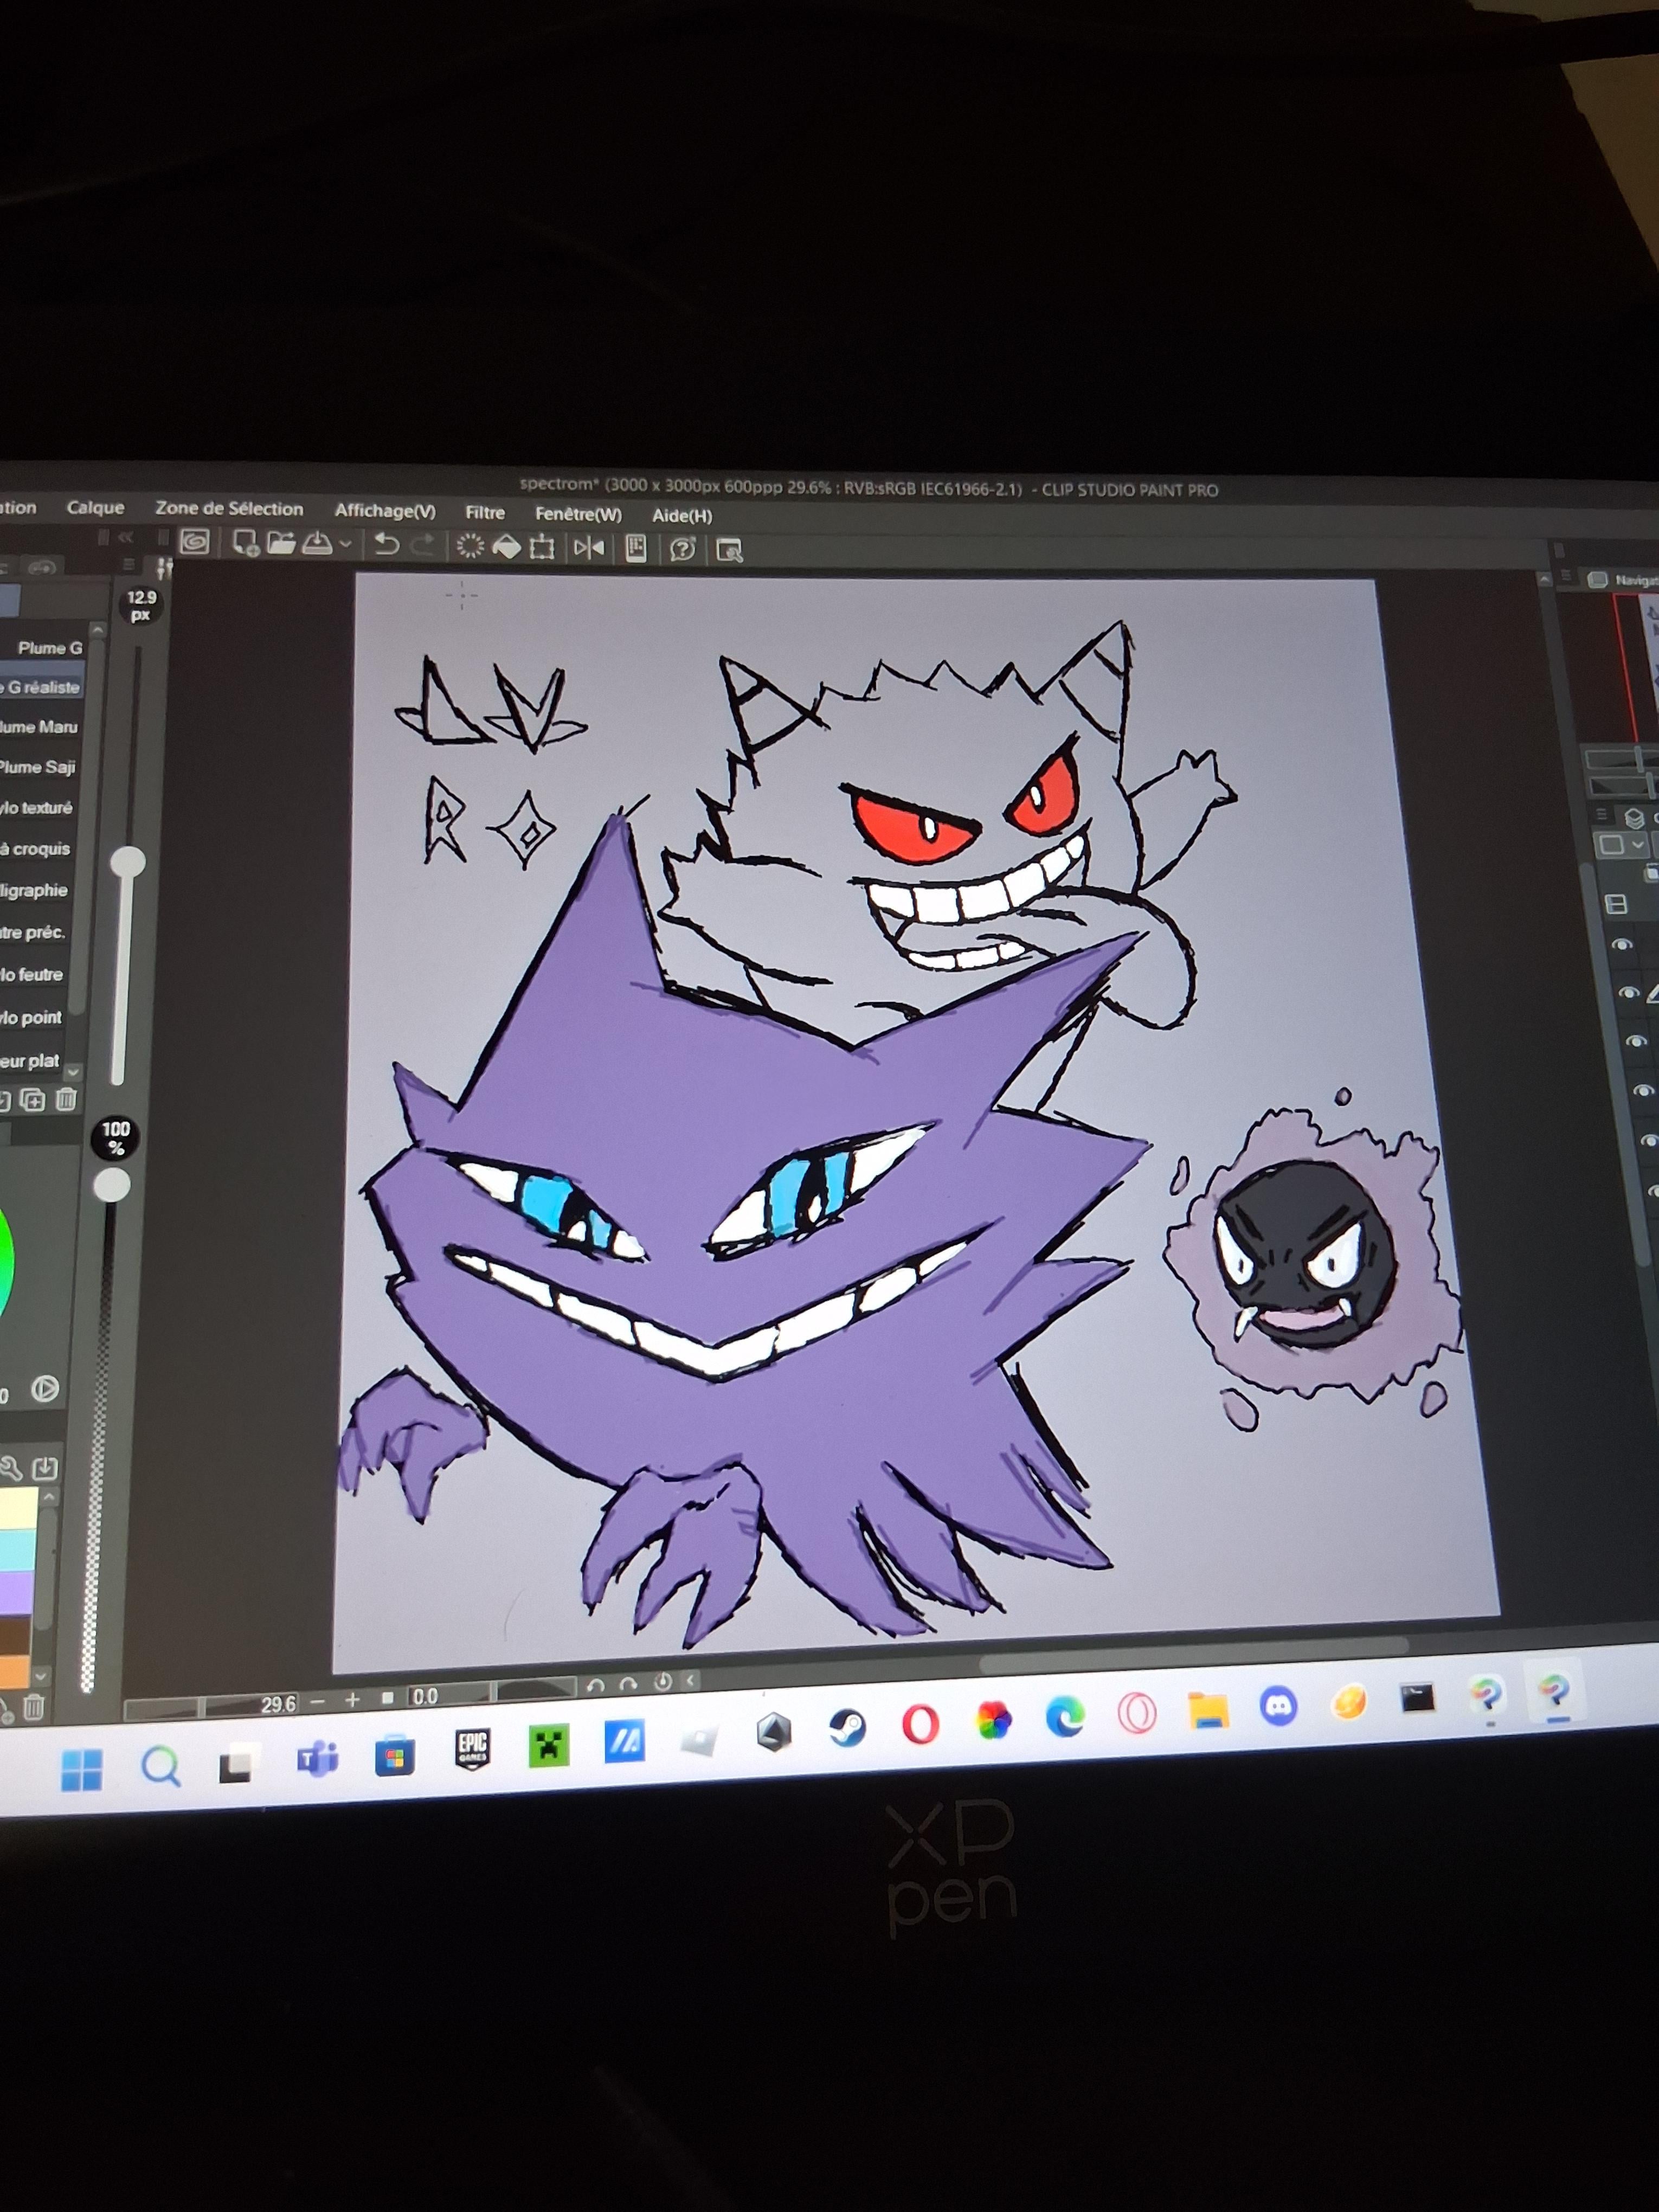Select the Plume Saji sub tool
Image resolution: width=1659 pixels, height=2212 pixels.
pos(38,767)
